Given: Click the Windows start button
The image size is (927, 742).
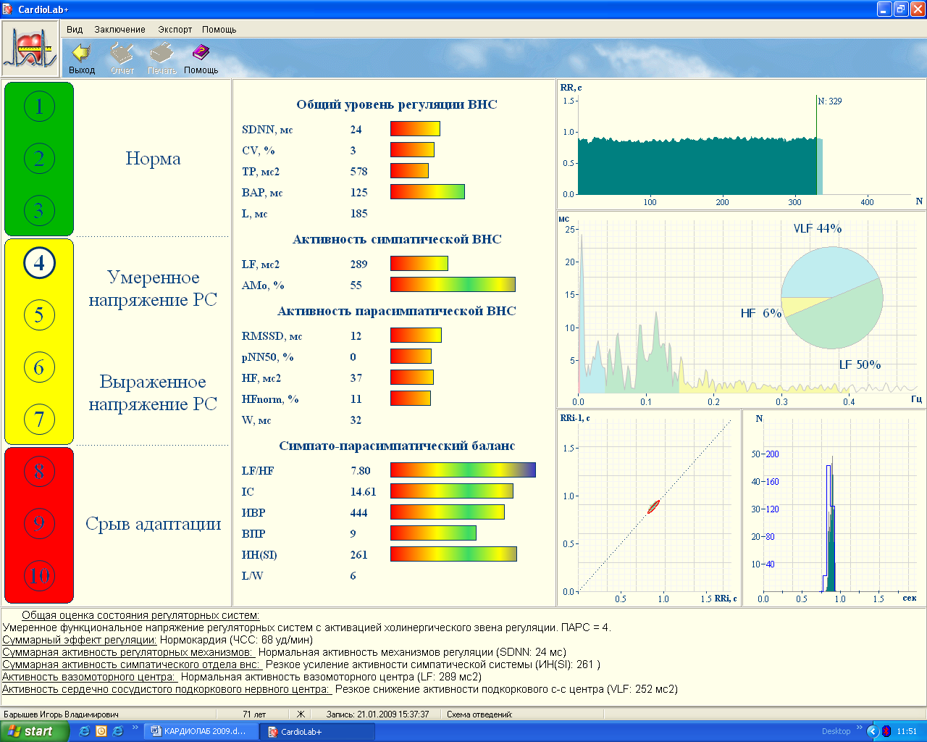Looking at the screenshot, I should 34,731.
